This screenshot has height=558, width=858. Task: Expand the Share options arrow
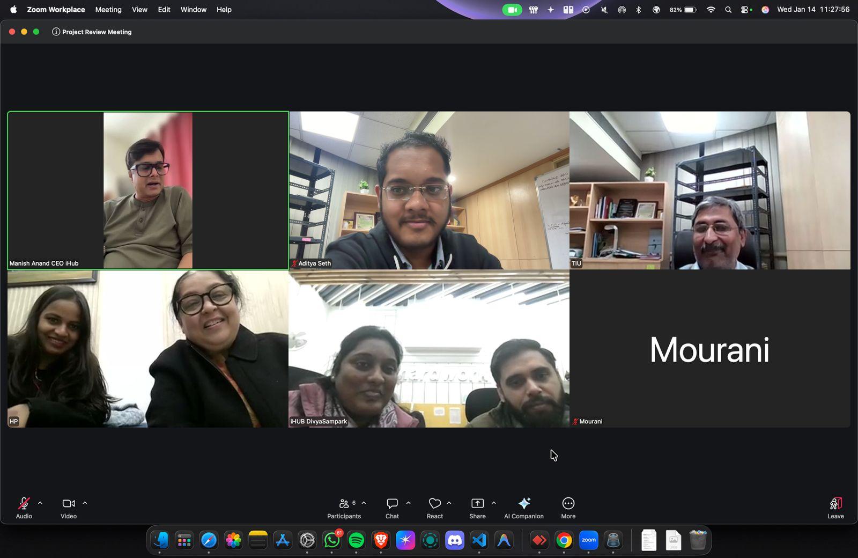tap(494, 503)
